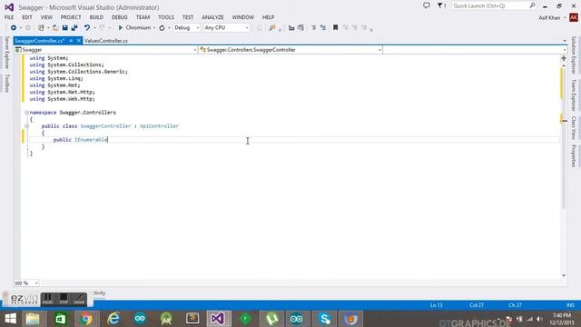Toggle a bookmark with the Bookmark icon
This screenshot has height=327, width=581.
335,28
